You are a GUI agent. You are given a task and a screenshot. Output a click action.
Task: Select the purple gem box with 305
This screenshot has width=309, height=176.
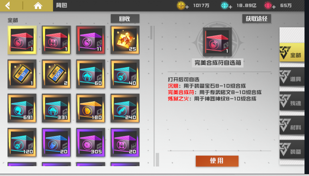pyautogui.click(x=91, y=142)
